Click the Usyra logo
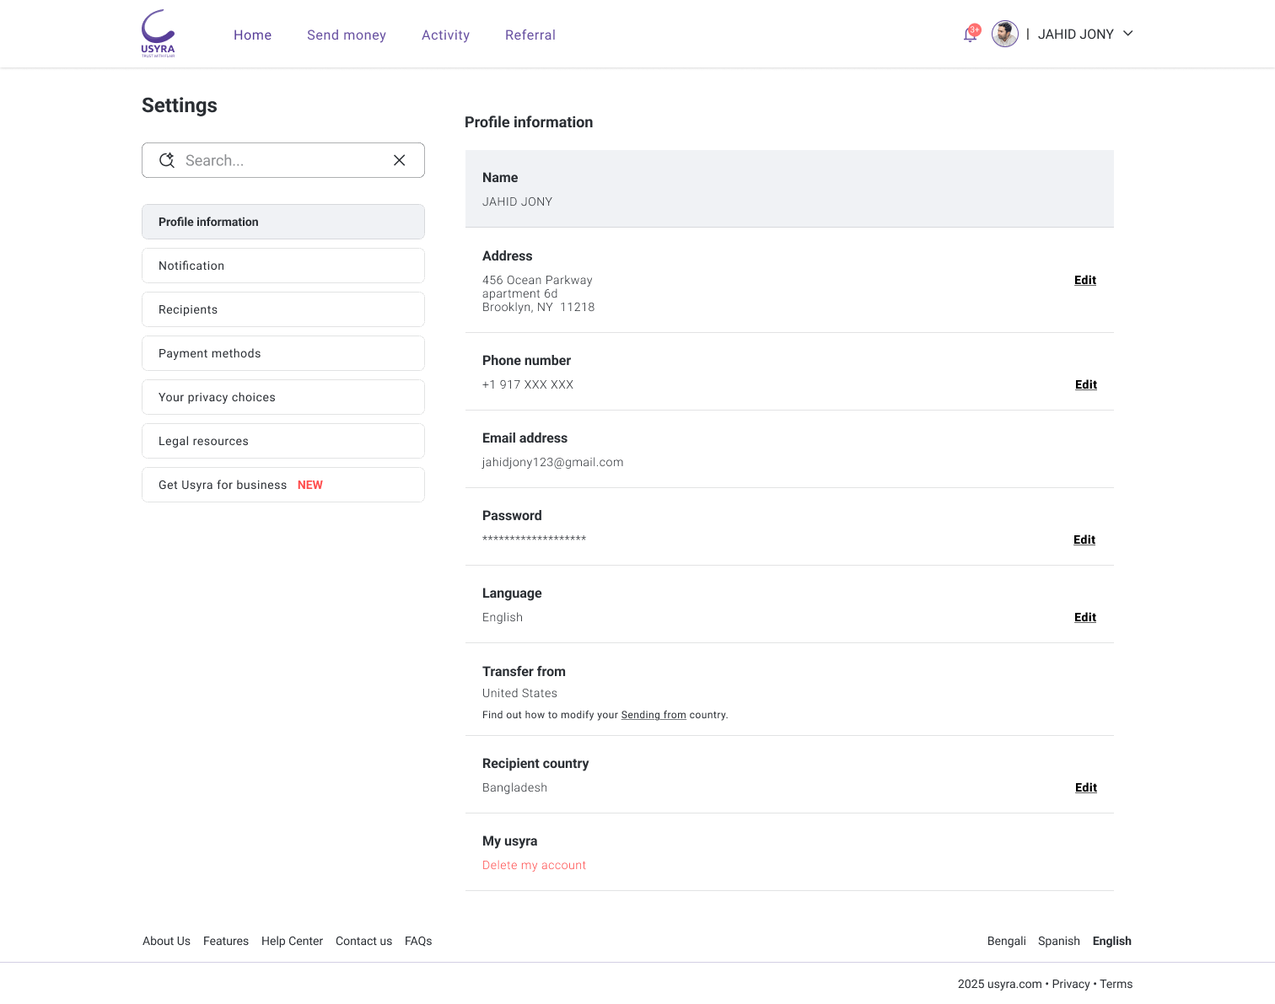This screenshot has width=1275, height=1004. point(158,34)
